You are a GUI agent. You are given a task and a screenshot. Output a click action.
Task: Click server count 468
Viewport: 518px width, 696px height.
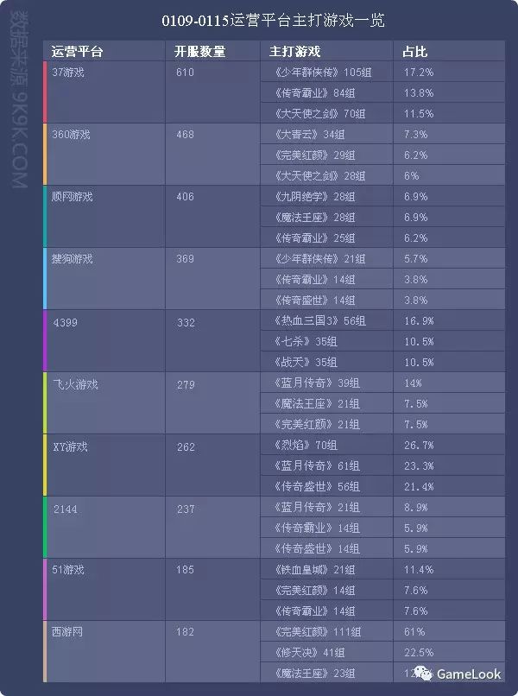(185, 134)
